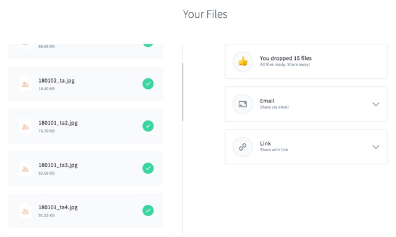Screen dimensions: 396x237
Task: Open the Link share with link panel
Action: click(x=306, y=147)
